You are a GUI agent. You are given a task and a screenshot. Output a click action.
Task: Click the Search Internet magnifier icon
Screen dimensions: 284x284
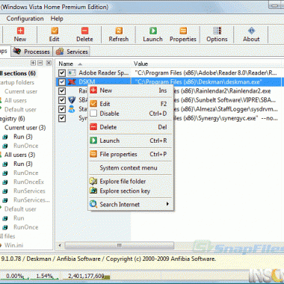coord(93,204)
